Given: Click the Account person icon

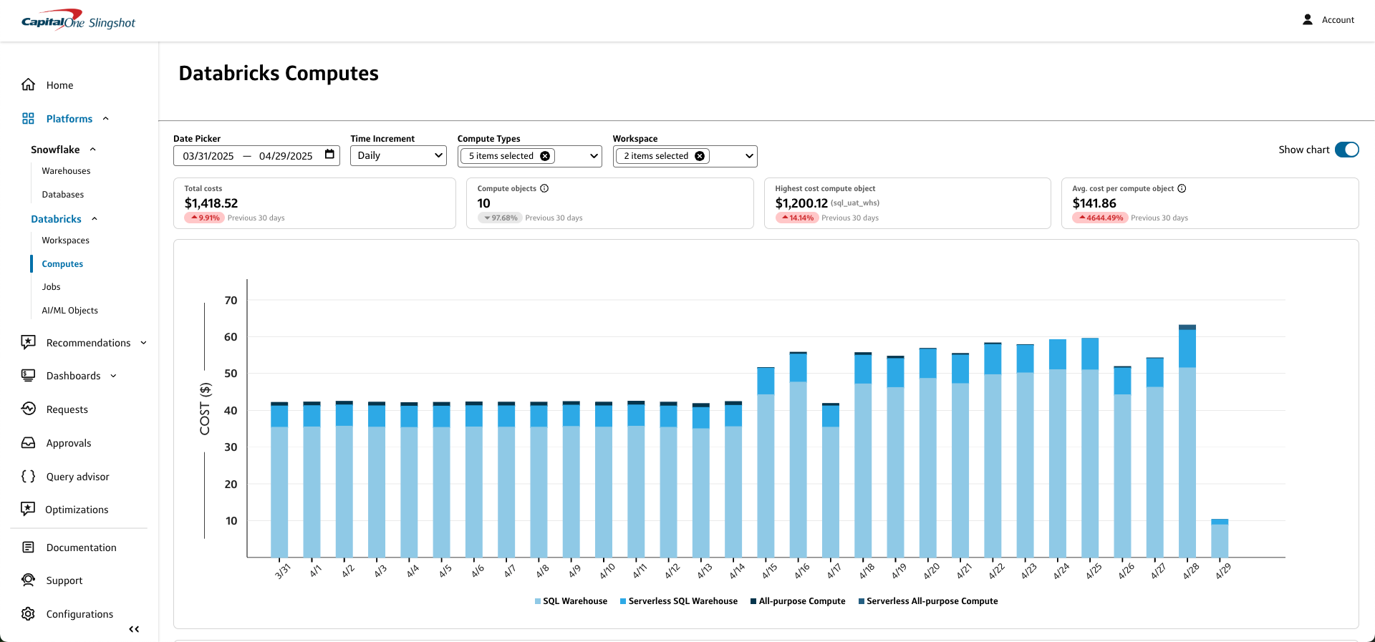Looking at the screenshot, I should click(x=1307, y=19).
